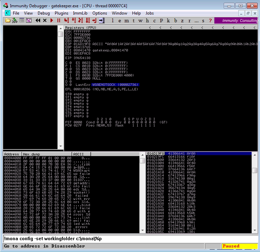Viewport: 260px width, 252px height.
Task: Run program with the red play icon
Action: coord(52,21)
